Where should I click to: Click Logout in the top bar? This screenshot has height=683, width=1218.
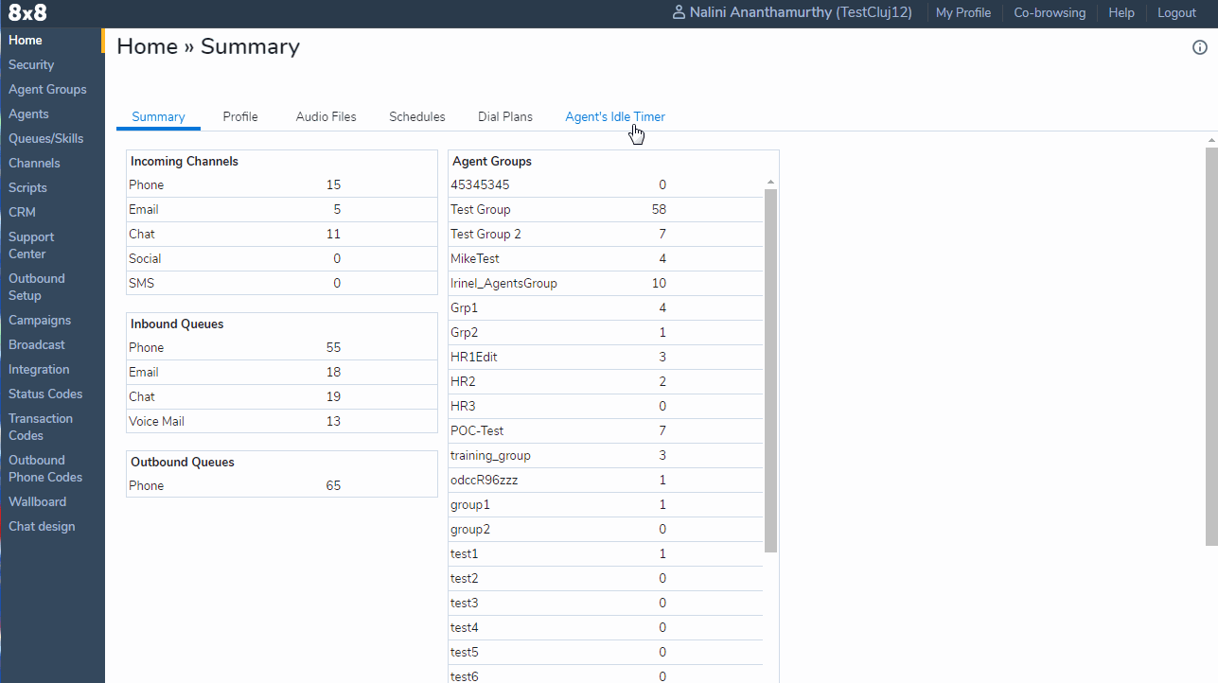[x=1177, y=13]
